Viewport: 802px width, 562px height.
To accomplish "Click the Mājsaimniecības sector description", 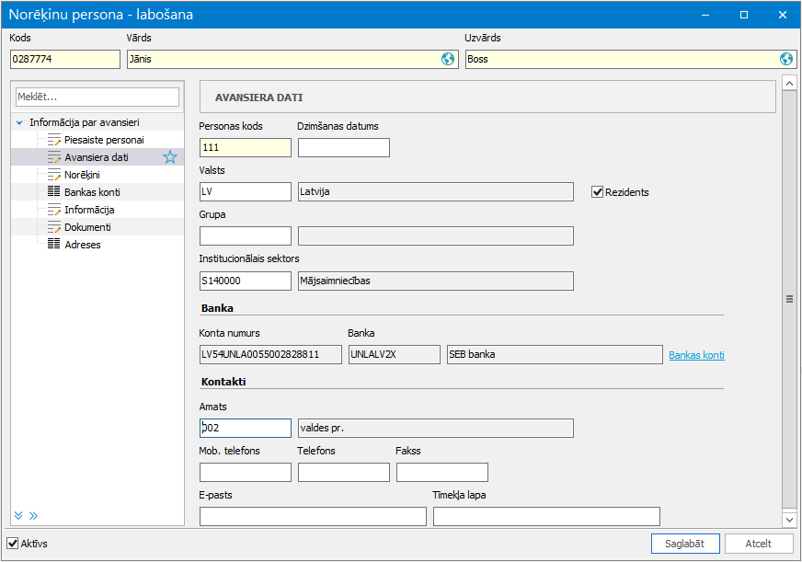I will pyautogui.click(x=436, y=281).
